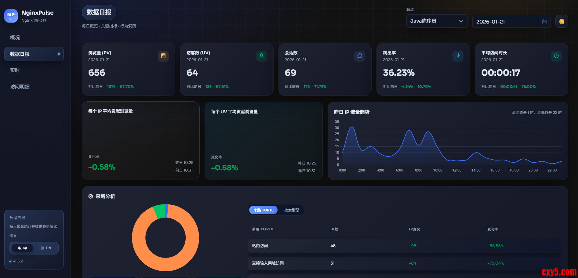Image resolution: width=578 pixels, height=278 pixels.
Task: Click the NginxPulse NP logo icon
Action: [x=11, y=16]
